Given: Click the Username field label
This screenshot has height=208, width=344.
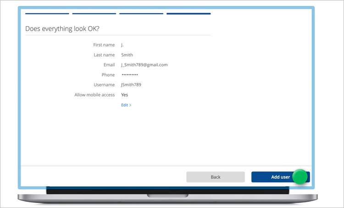Looking at the screenshot, I should coord(104,85).
